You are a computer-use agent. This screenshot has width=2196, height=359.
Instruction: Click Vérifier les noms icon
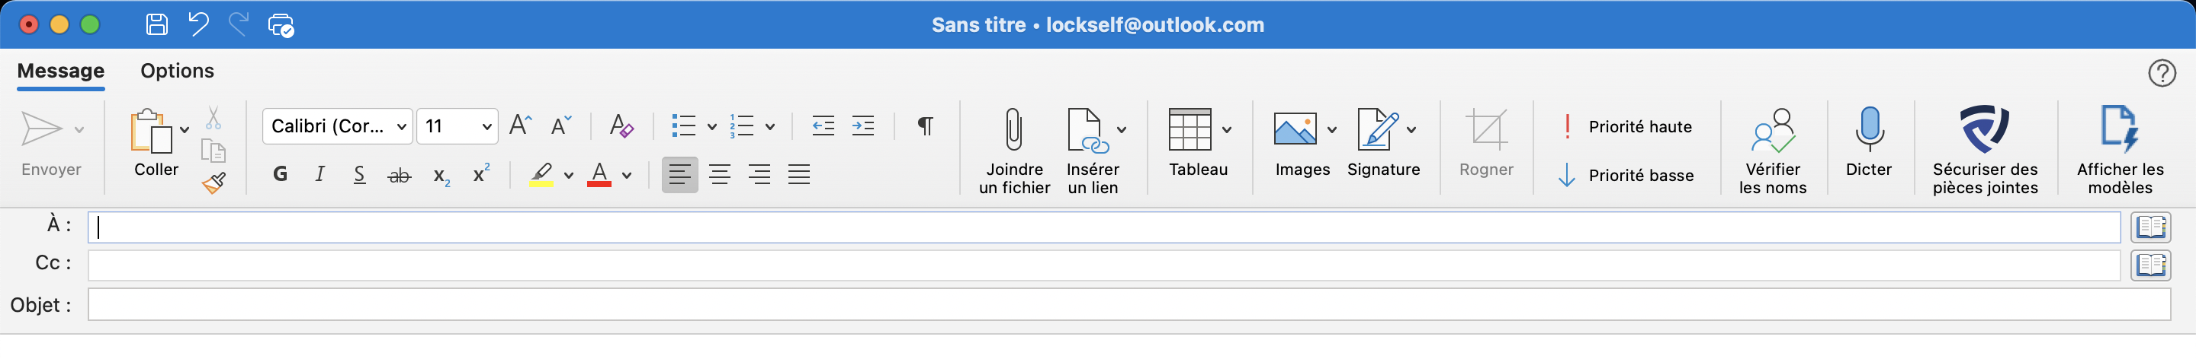pyautogui.click(x=1772, y=130)
